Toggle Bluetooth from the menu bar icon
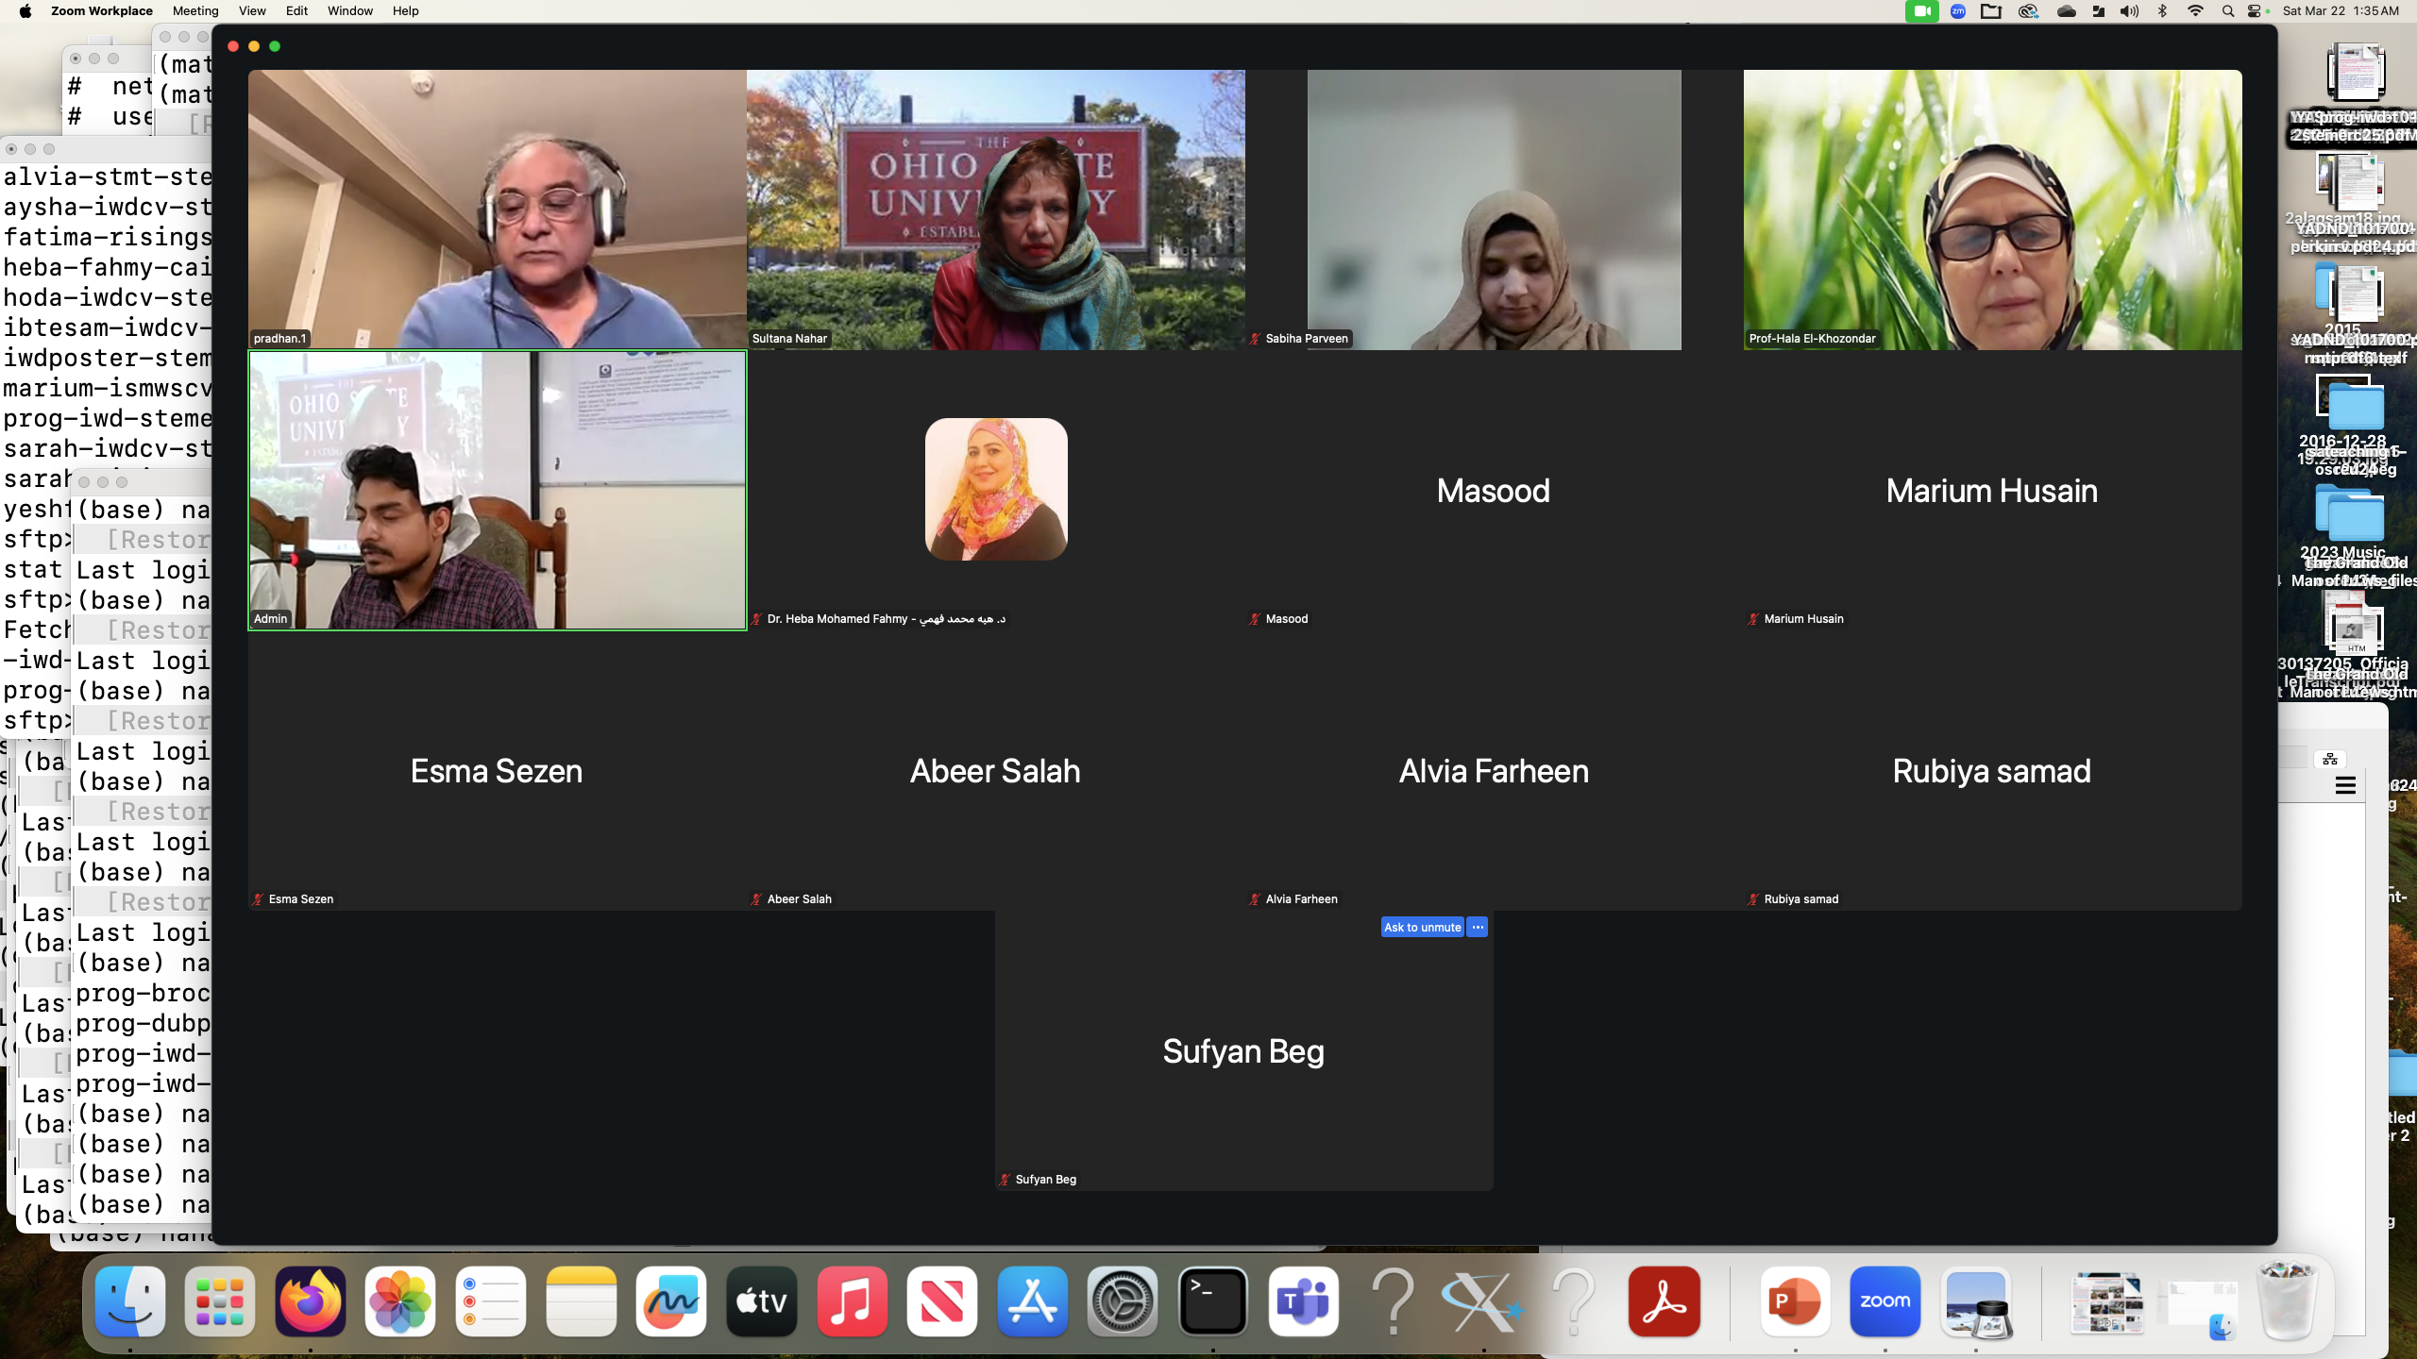 click(x=2162, y=11)
